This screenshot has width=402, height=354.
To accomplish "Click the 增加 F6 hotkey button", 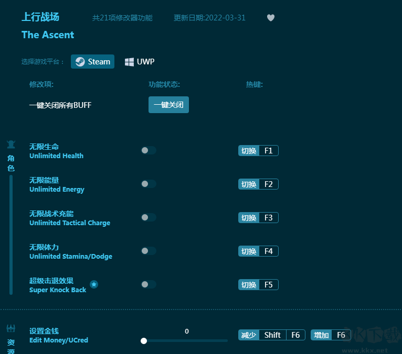I will point(331,335).
